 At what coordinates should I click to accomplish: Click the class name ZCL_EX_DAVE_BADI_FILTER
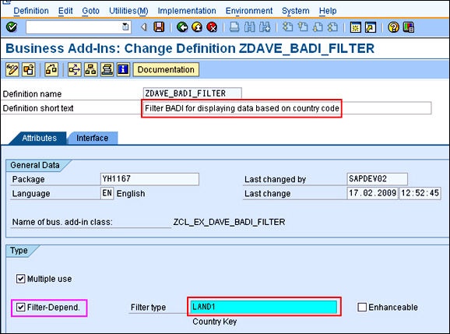pos(230,222)
